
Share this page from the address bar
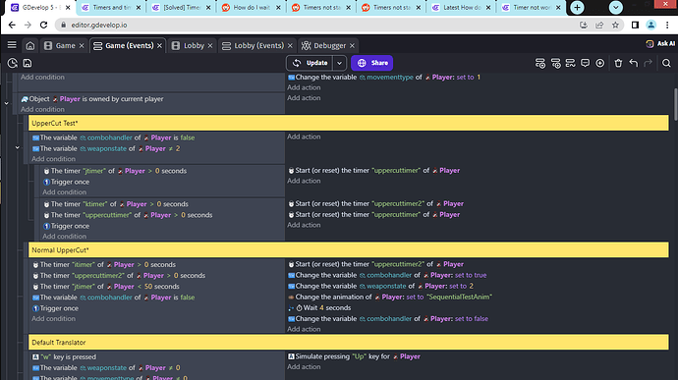(599, 26)
